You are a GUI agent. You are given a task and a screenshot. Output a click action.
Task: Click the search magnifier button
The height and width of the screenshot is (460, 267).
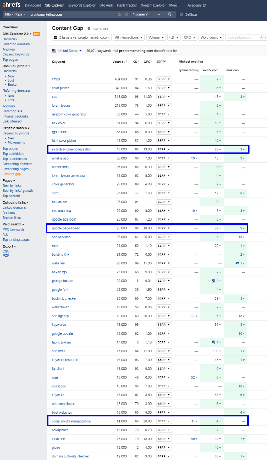(x=169, y=14)
